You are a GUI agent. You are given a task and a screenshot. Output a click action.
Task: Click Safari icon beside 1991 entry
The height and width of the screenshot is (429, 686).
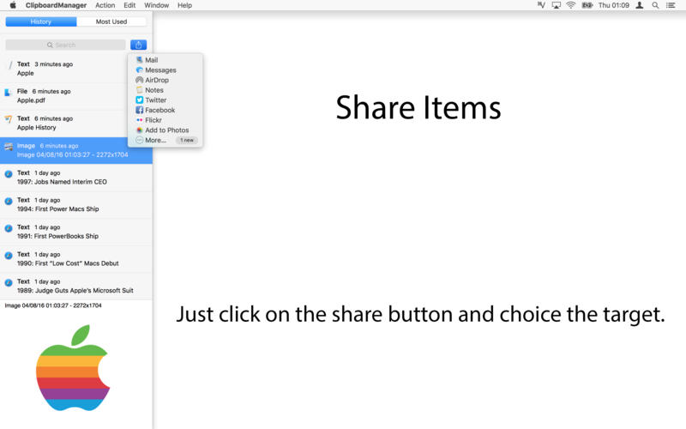tap(9, 228)
